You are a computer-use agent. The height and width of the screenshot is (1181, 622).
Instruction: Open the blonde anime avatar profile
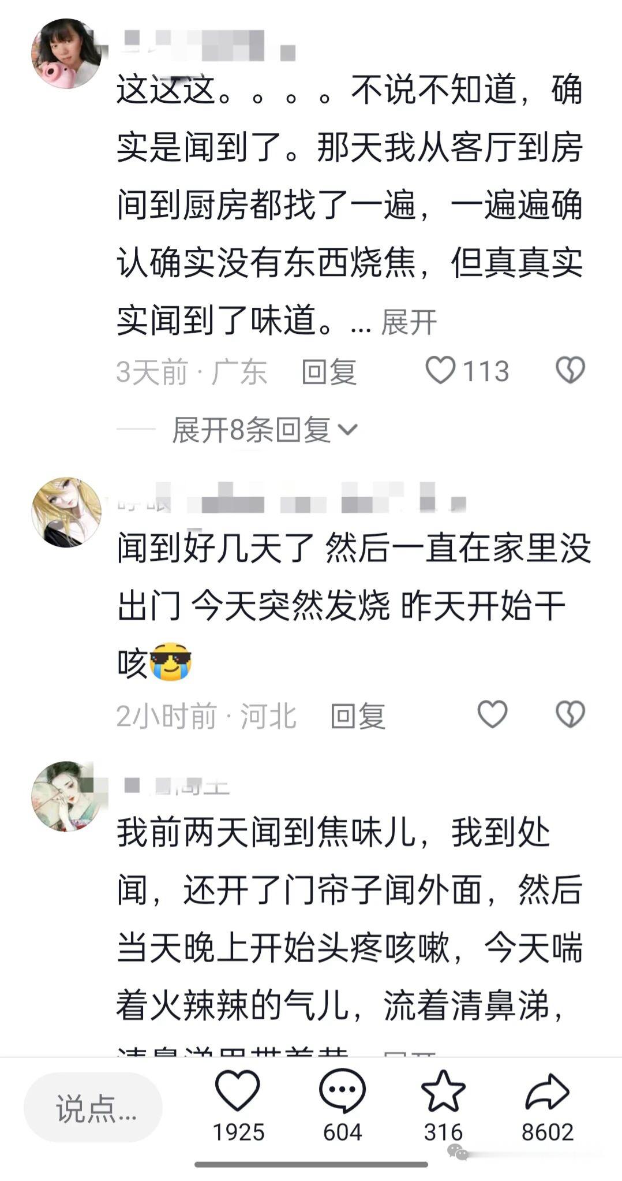click(66, 512)
